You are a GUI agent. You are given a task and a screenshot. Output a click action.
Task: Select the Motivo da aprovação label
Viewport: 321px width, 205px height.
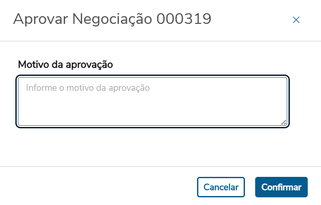click(65, 65)
